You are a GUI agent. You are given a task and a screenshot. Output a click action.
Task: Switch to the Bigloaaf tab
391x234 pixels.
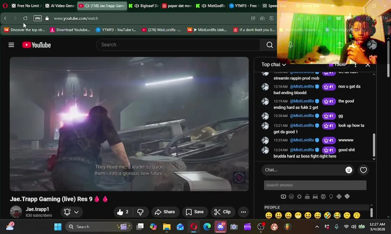(x=143, y=6)
